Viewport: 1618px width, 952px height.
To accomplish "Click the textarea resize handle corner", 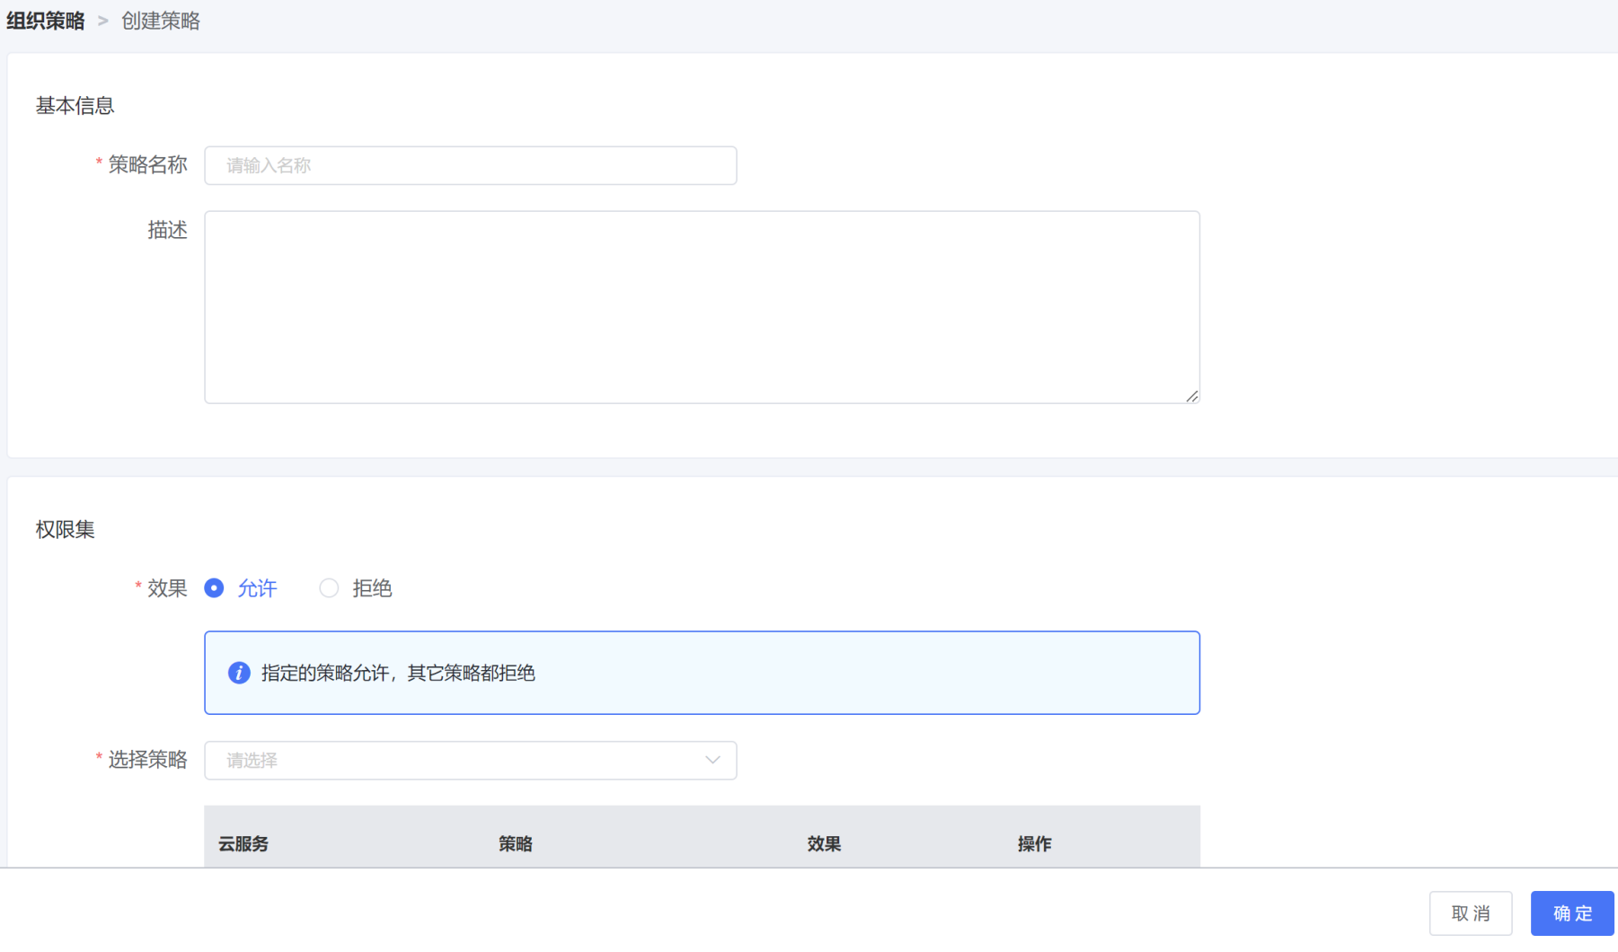I will click(1191, 395).
